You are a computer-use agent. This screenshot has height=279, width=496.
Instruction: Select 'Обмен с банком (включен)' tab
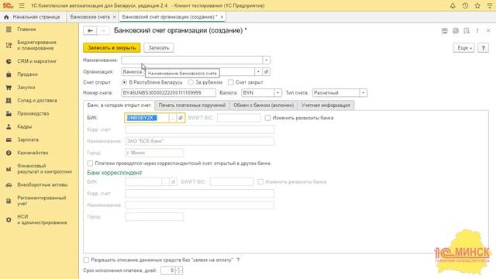[x=263, y=105]
